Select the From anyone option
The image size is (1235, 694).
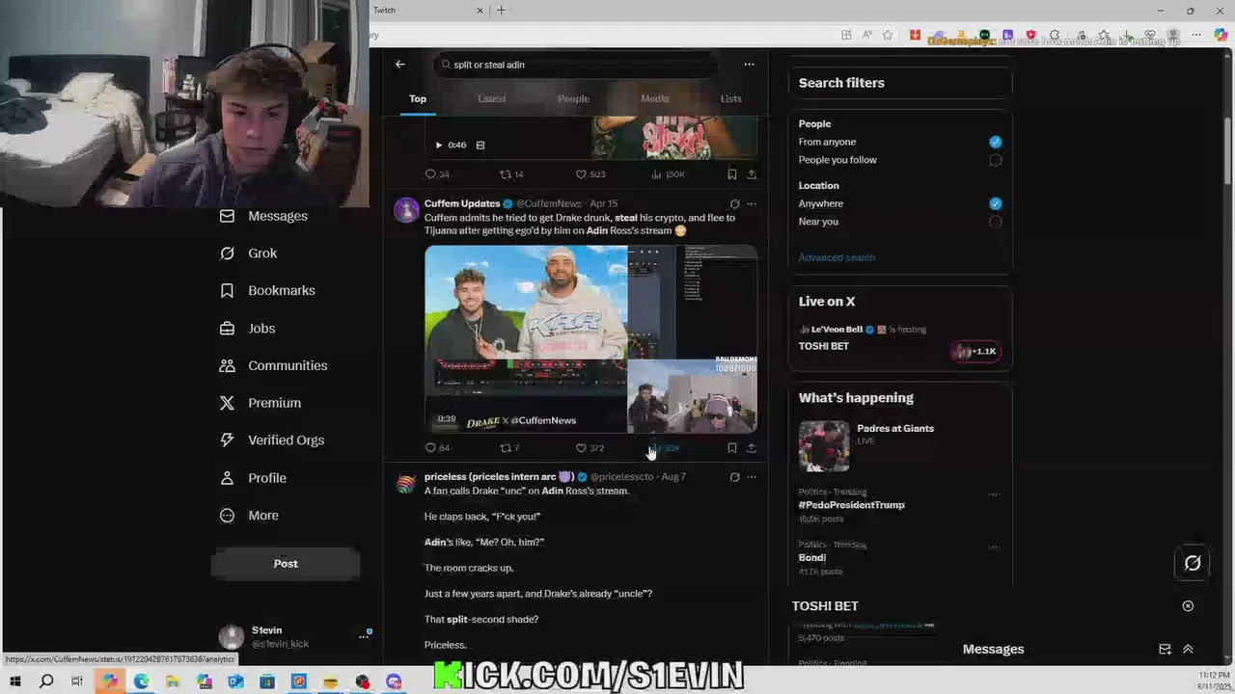[995, 142]
